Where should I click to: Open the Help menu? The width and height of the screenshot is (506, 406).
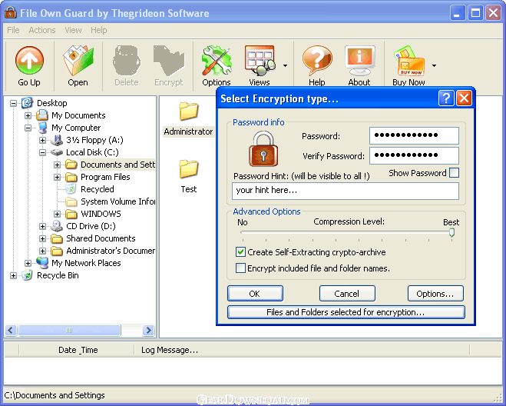tap(98, 30)
